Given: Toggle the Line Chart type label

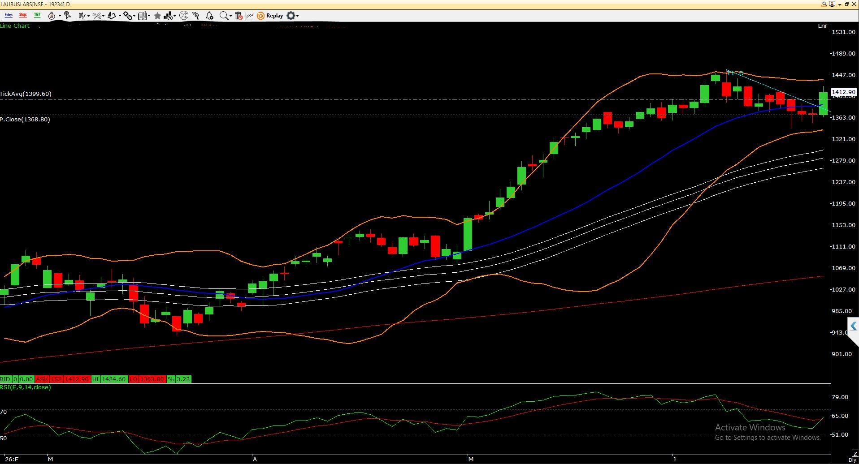Looking at the screenshot, I should 15,26.
